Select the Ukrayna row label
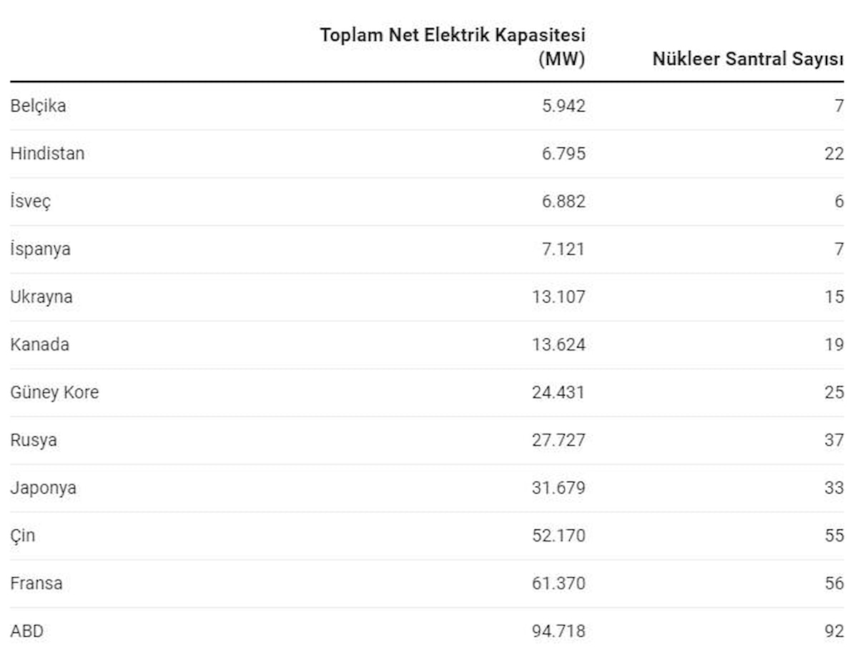The image size is (858, 666). tap(41, 297)
